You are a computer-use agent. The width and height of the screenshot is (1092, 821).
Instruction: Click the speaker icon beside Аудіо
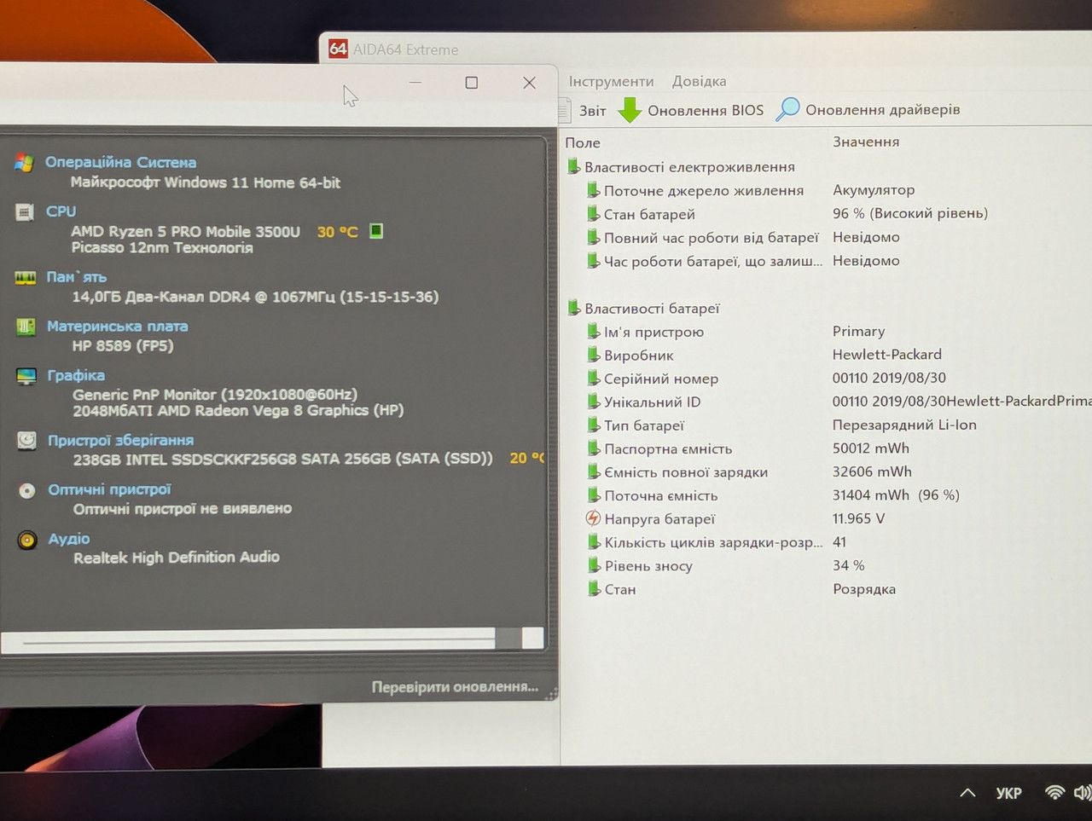tap(27, 540)
